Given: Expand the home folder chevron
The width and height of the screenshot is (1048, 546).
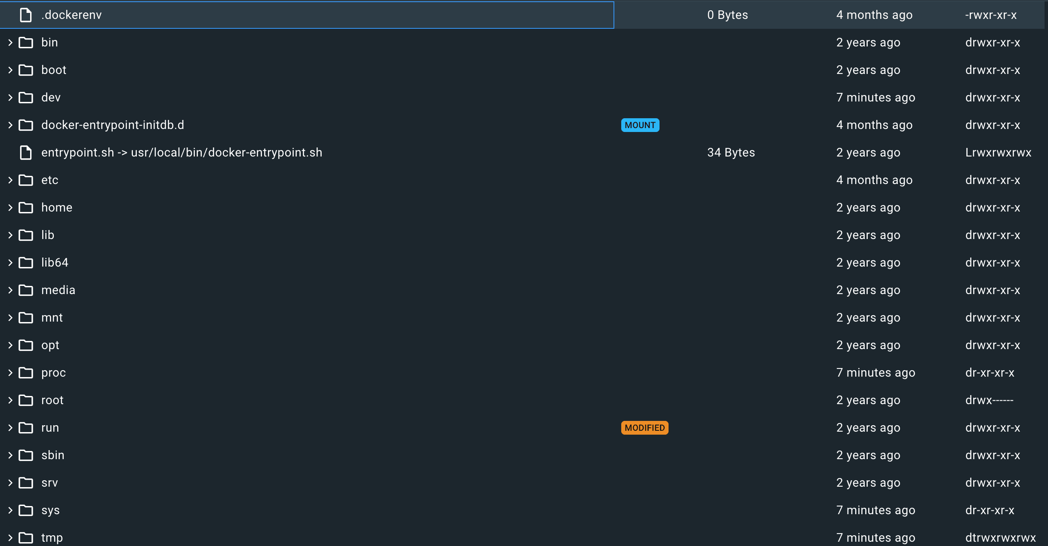Looking at the screenshot, I should point(10,208).
